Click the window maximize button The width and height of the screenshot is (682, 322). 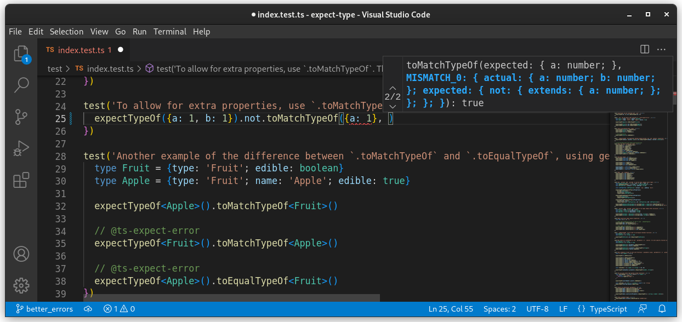pyautogui.click(x=647, y=14)
